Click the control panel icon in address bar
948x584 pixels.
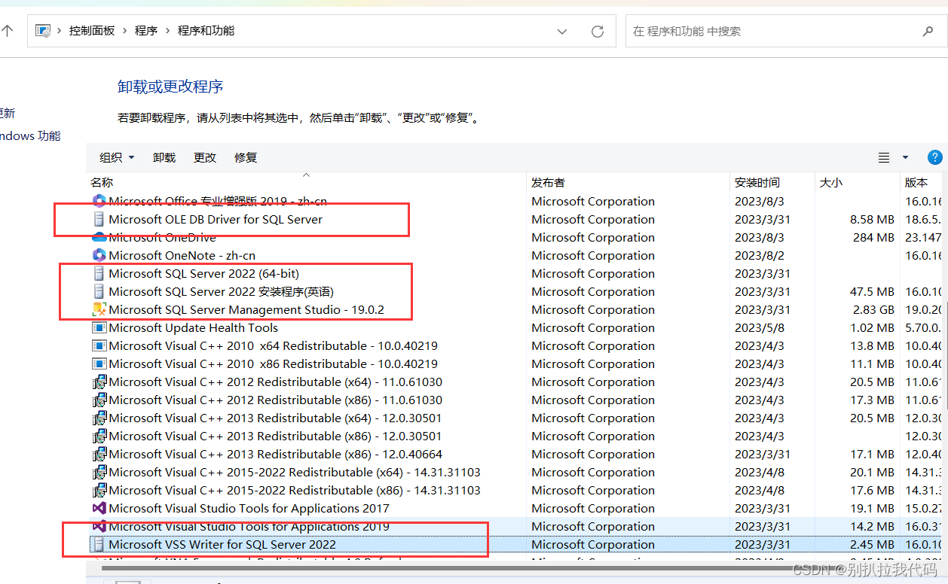coord(44,31)
